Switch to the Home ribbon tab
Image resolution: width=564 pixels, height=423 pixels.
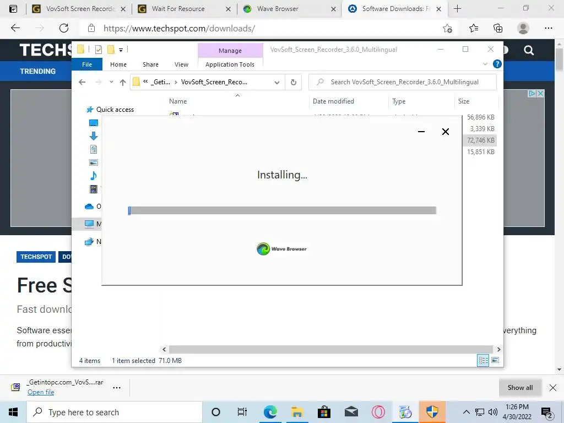(x=118, y=64)
